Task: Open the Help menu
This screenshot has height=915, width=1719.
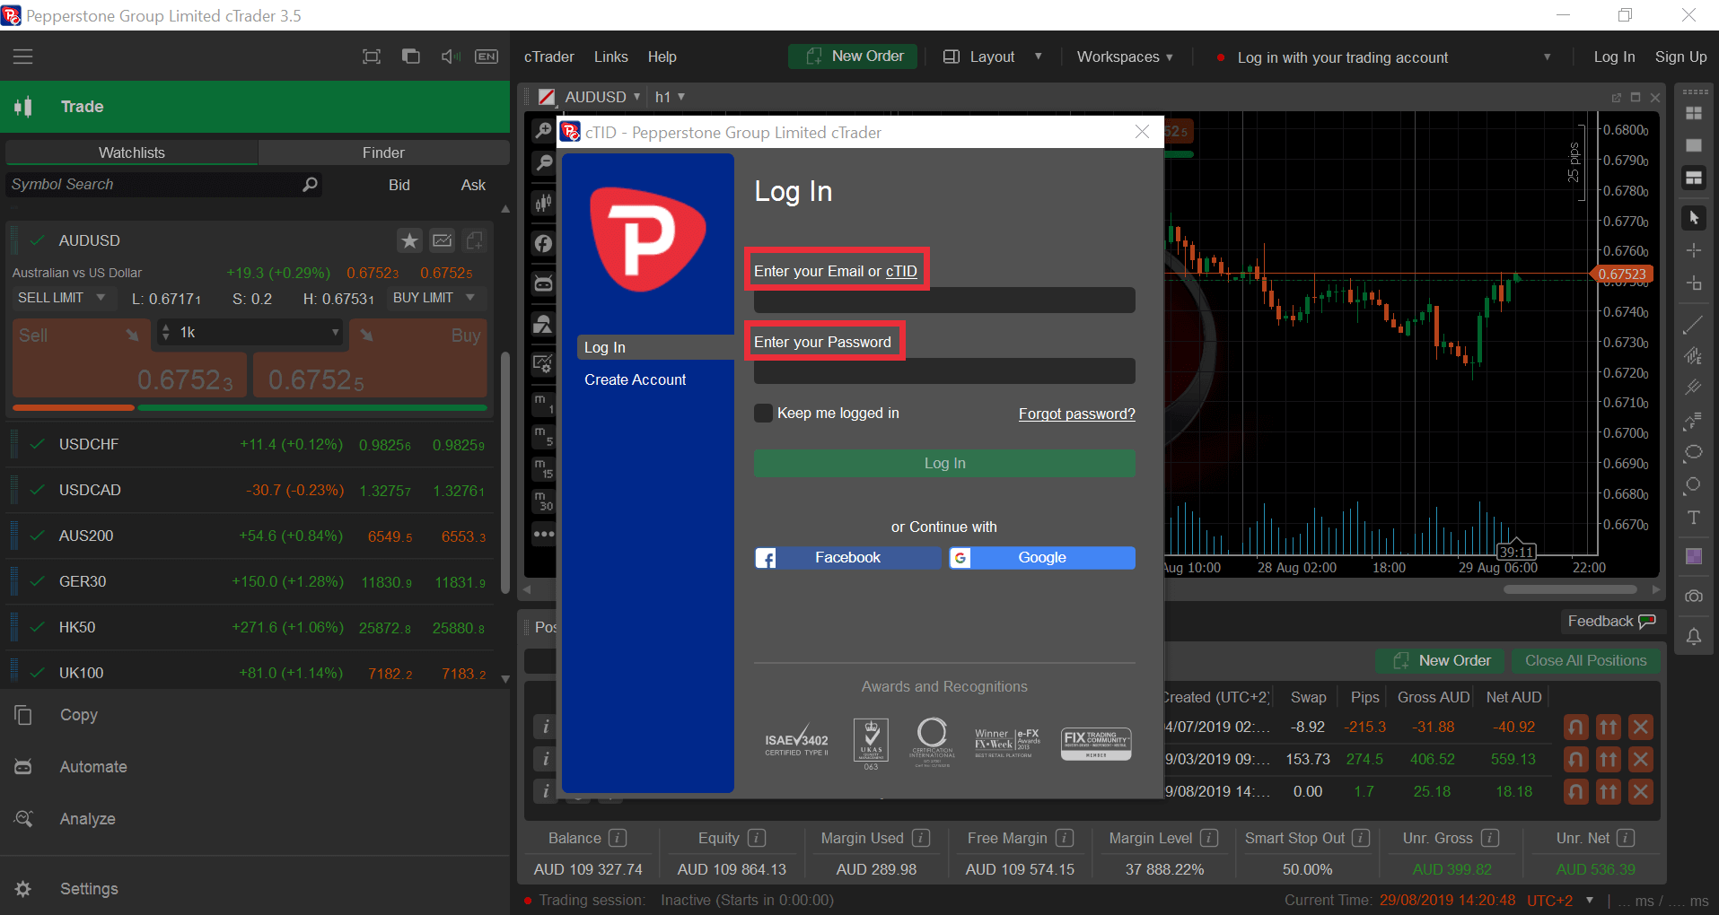Action: [662, 57]
